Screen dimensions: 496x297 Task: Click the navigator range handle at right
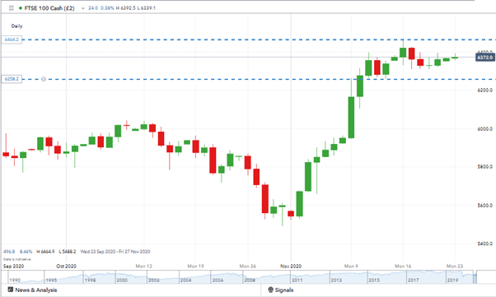point(475,276)
